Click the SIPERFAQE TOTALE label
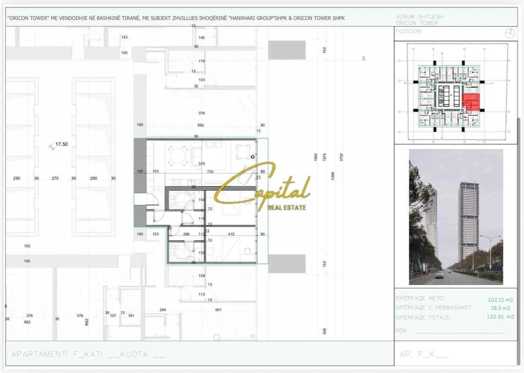Image resolution: width=524 pixels, height=373 pixels. (423, 317)
